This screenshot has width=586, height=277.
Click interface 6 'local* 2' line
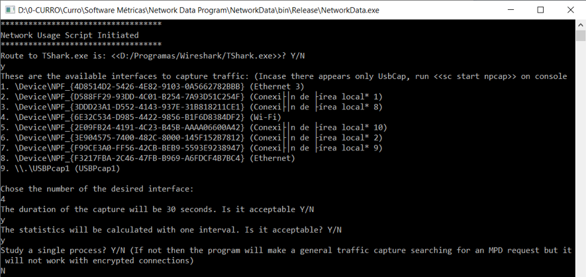(191, 138)
